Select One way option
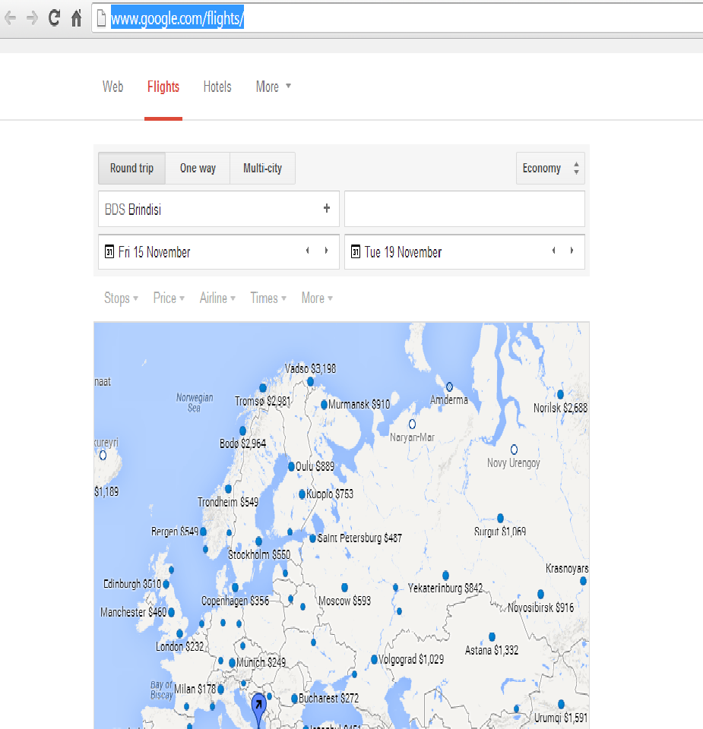Screen dimensions: 703x729 198,168
